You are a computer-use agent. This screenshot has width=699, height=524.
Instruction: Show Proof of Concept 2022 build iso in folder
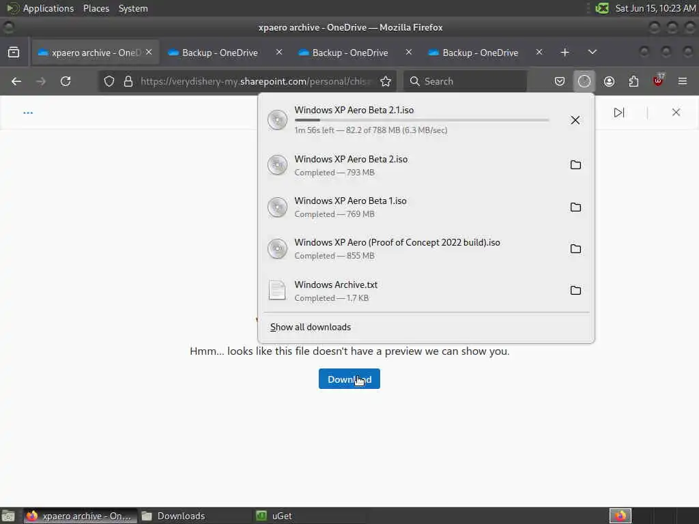click(575, 248)
